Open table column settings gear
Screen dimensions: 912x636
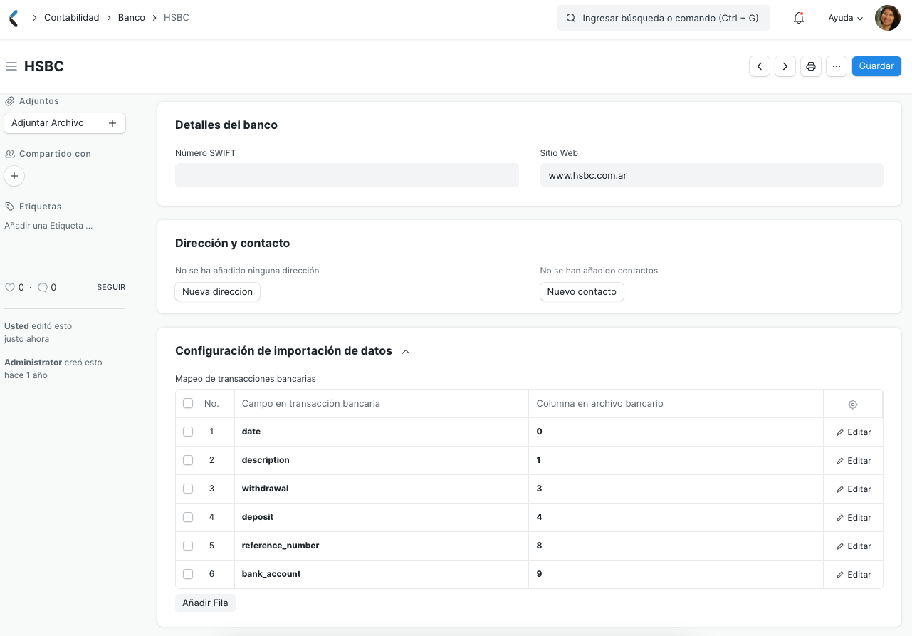point(853,404)
